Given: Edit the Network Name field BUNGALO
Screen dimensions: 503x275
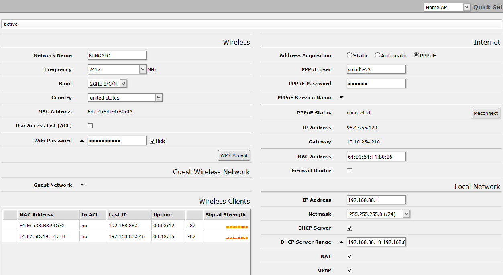Looking at the screenshot, I should (117, 55).
